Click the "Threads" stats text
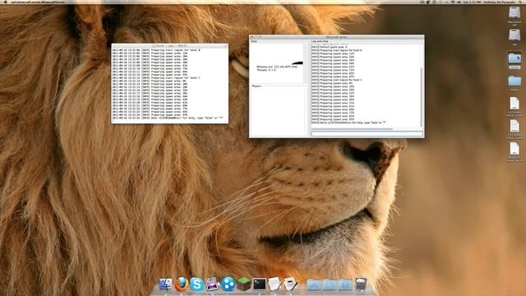Image resolution: width=526 pixels, height=296 pixels. coord(266,70)
